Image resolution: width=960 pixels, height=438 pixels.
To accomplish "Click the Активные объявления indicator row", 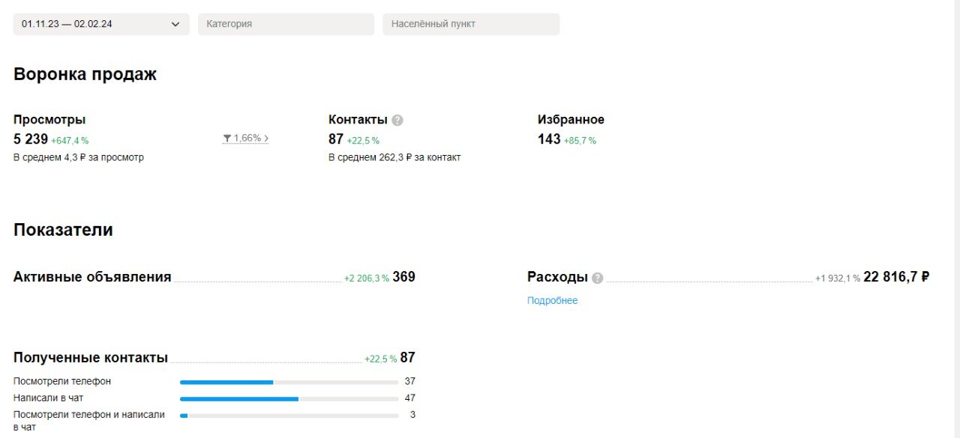I will (x=214, y=277).
